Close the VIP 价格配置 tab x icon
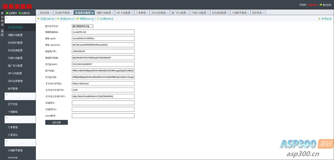The height and width of the screenshot is (160, 334). tap(132, 13)
